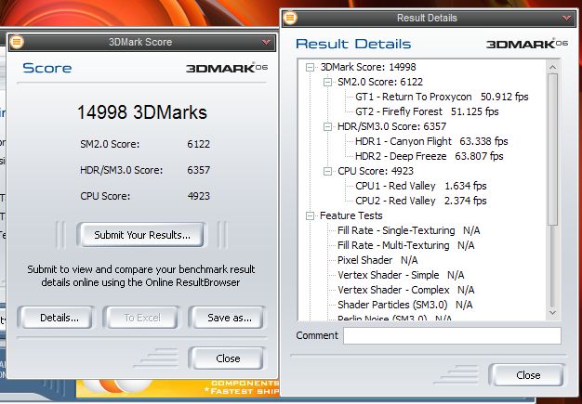Click Submit Your Results button
This screenshot has height=404, width=582.
tap(141, 235)
